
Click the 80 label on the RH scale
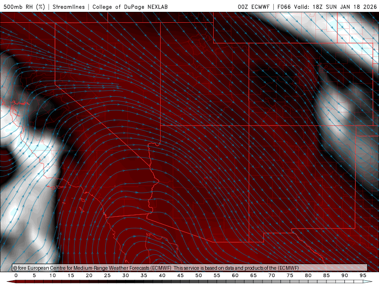[x=308, y=275]
